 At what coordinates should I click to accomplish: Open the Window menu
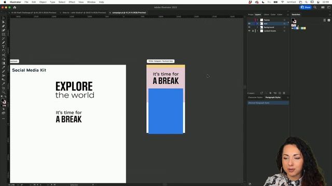(x=91, y=2)
